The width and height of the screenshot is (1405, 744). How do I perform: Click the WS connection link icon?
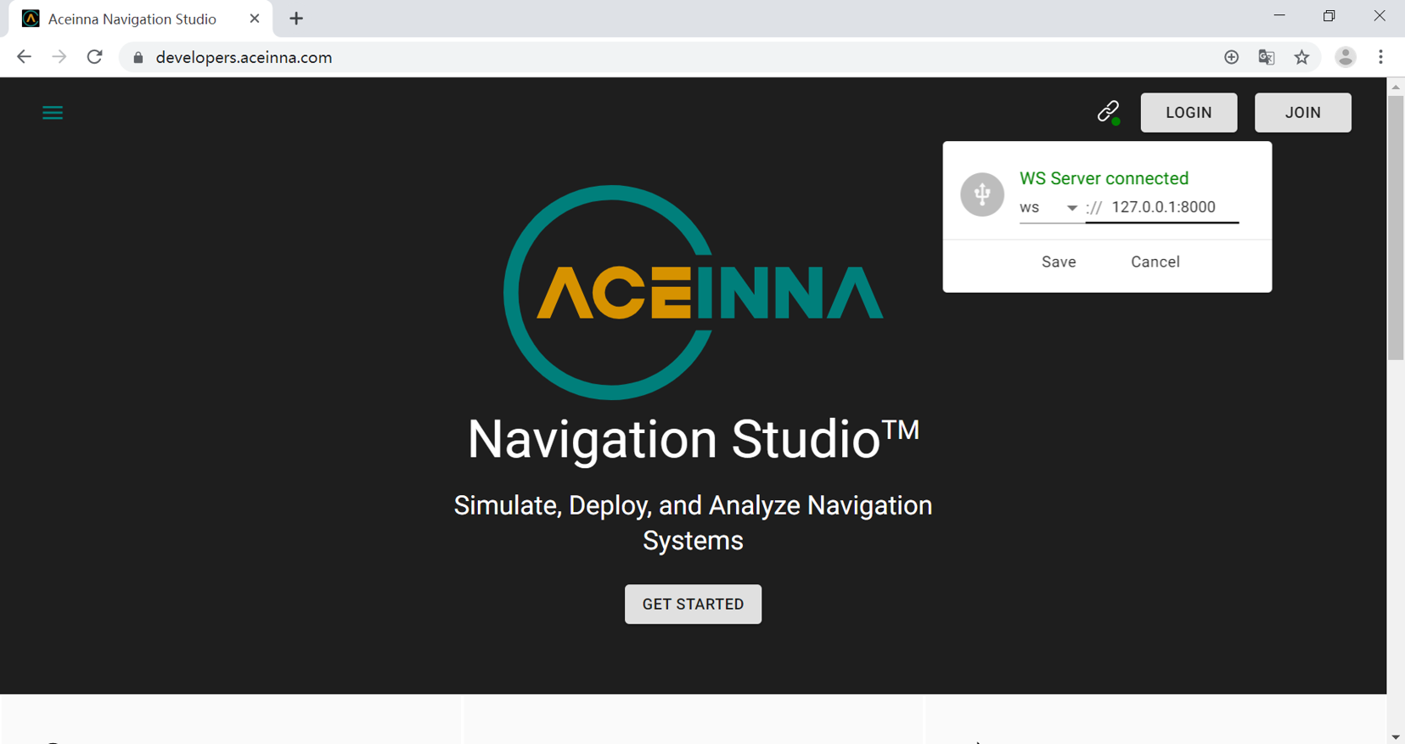pos(1108,112)
